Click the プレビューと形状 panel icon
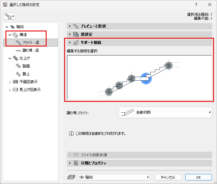217x184 pixels. point(76,26)
